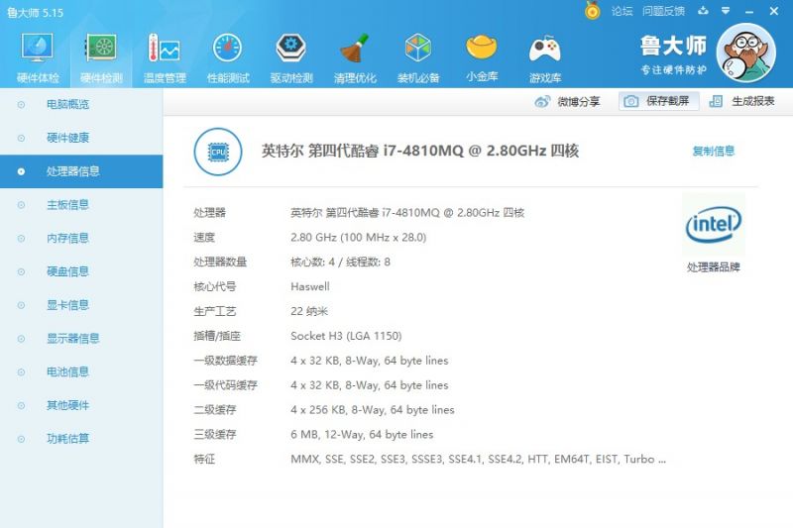793x528 pixels.
Task: Select 内存信息 in sidebar
Action: pos(81,238)
